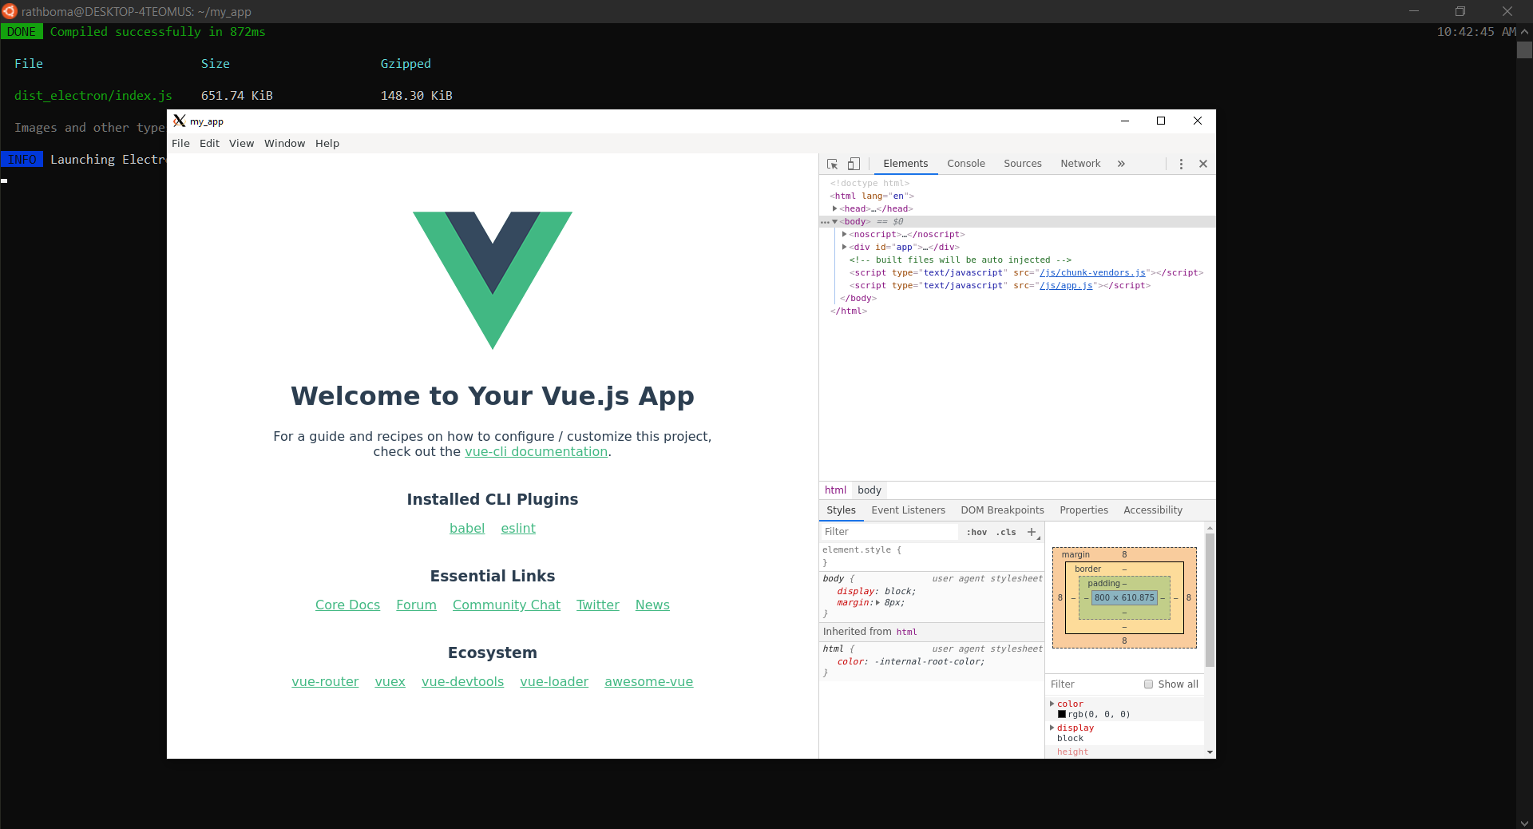Open the Event Listeners tab

[x=908, y=510]
